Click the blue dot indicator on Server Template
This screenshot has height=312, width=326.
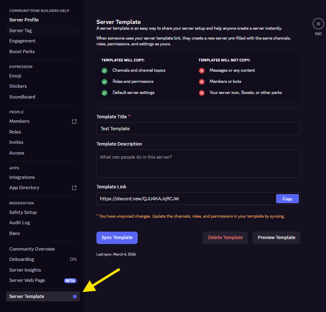pyautogui.click(x=75, y=296)
